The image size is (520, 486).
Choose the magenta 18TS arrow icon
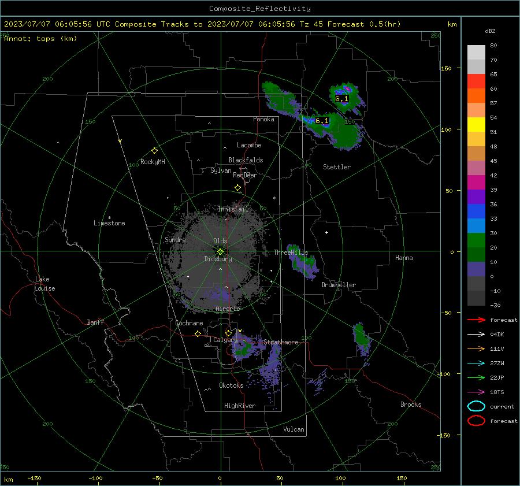(x=476, y=392)
